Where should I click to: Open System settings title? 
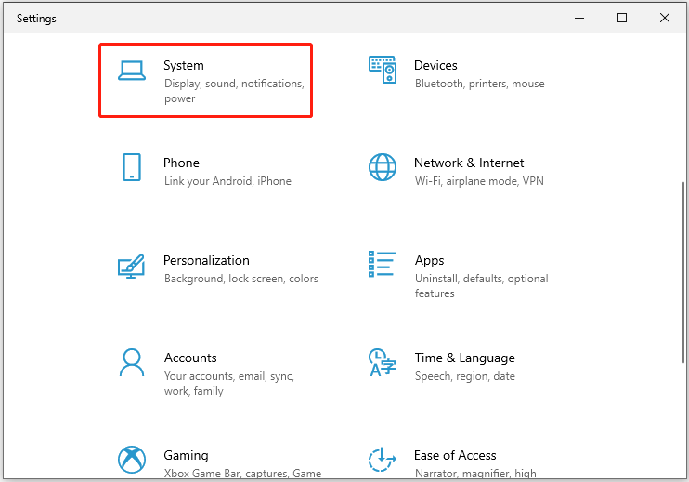[184, 65]
